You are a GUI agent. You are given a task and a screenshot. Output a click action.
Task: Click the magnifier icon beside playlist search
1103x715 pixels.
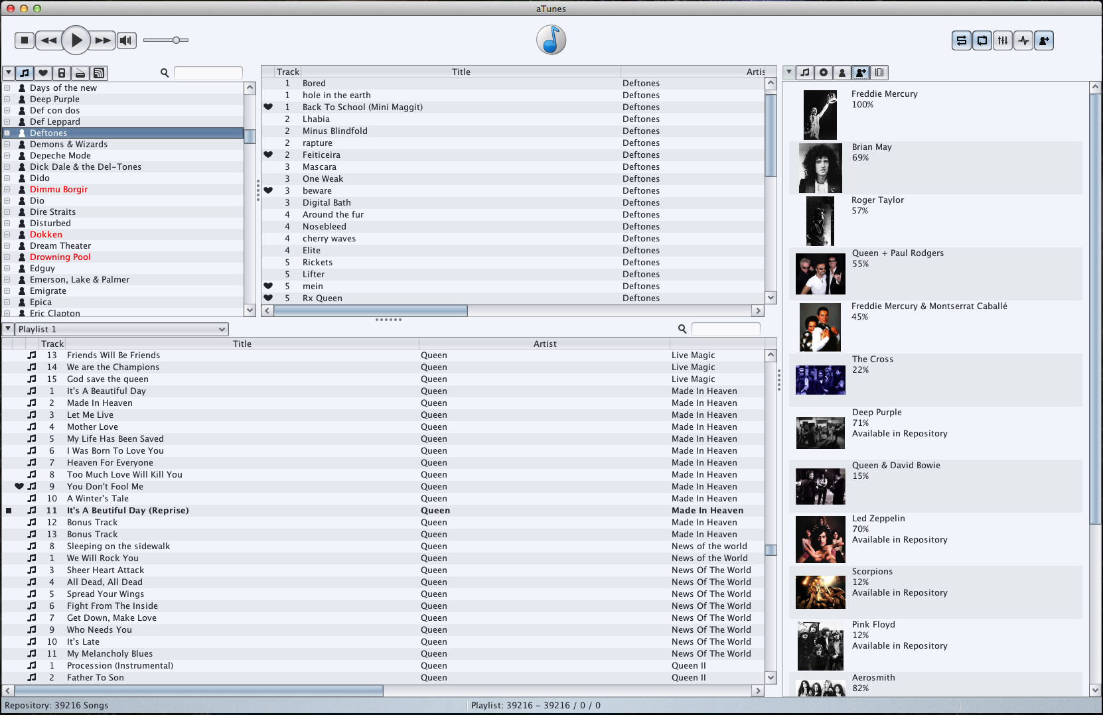click(682, 329)
